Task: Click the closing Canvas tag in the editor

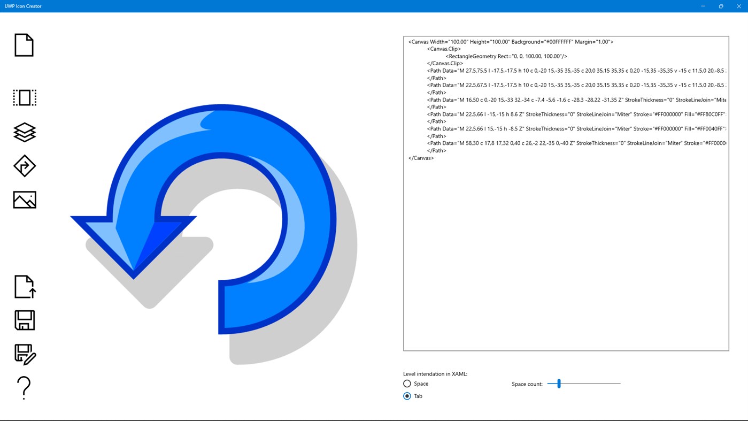Action: (x=420, y=157)
